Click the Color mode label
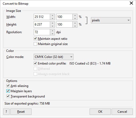 click(15, 57)
